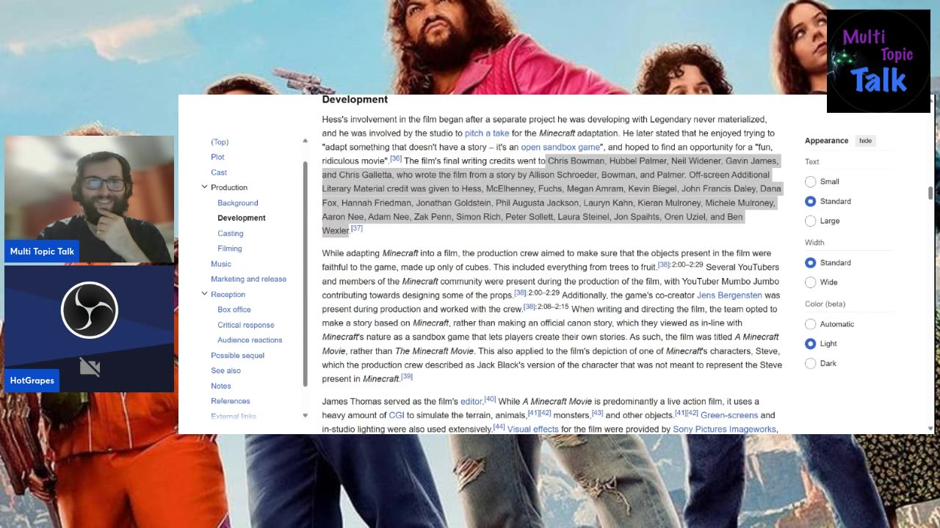
Task: Click citation [40] after editor
Action: point(490,399)
